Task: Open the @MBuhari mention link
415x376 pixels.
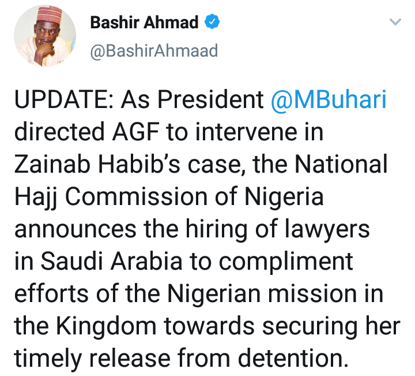Action: click(329, 100)
